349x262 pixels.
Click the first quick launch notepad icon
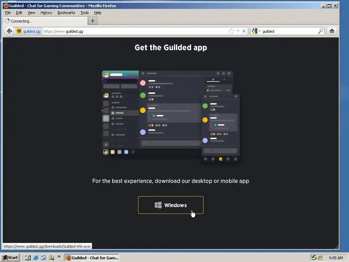point(28,258)
